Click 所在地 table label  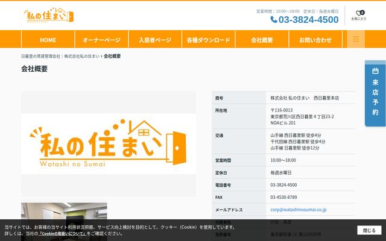[x=221, y=110]
